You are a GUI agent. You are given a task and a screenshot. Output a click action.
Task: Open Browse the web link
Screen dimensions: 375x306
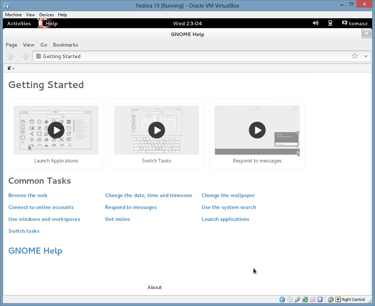[28, 195]
